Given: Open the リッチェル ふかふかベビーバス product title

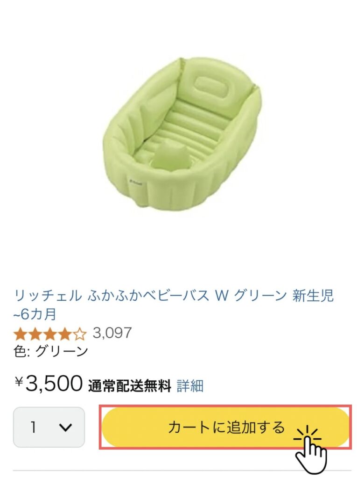Looking at the screenshot, I should (x=174, y=304).
